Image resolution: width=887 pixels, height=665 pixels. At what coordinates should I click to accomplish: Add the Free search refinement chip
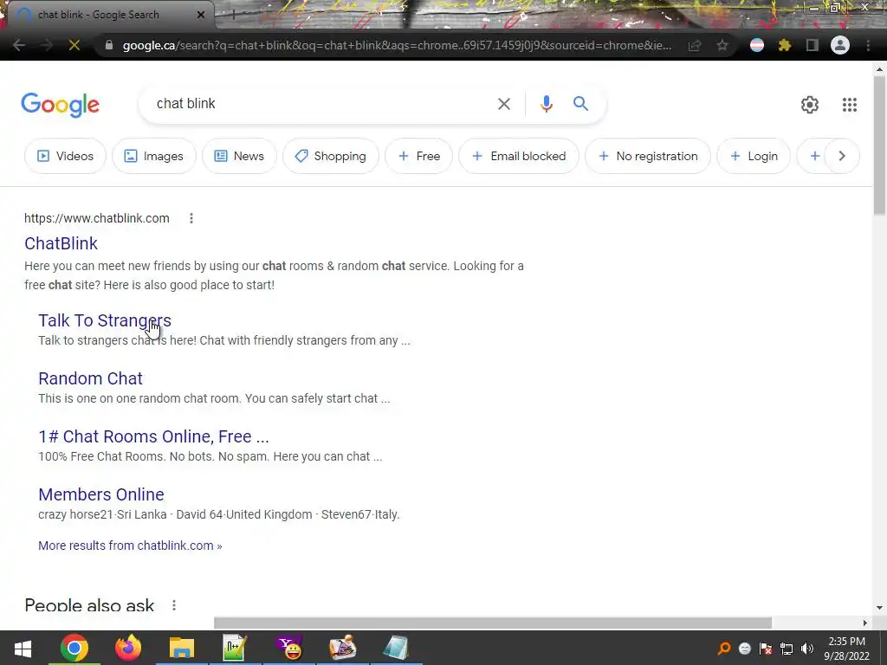click(418, 156)
